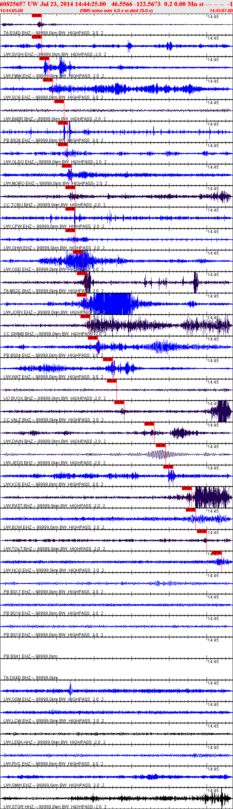This screenshot has width=233, height=809.
Task: Click the red pick flag on TA.E04D trace
Action: [37, 15]
